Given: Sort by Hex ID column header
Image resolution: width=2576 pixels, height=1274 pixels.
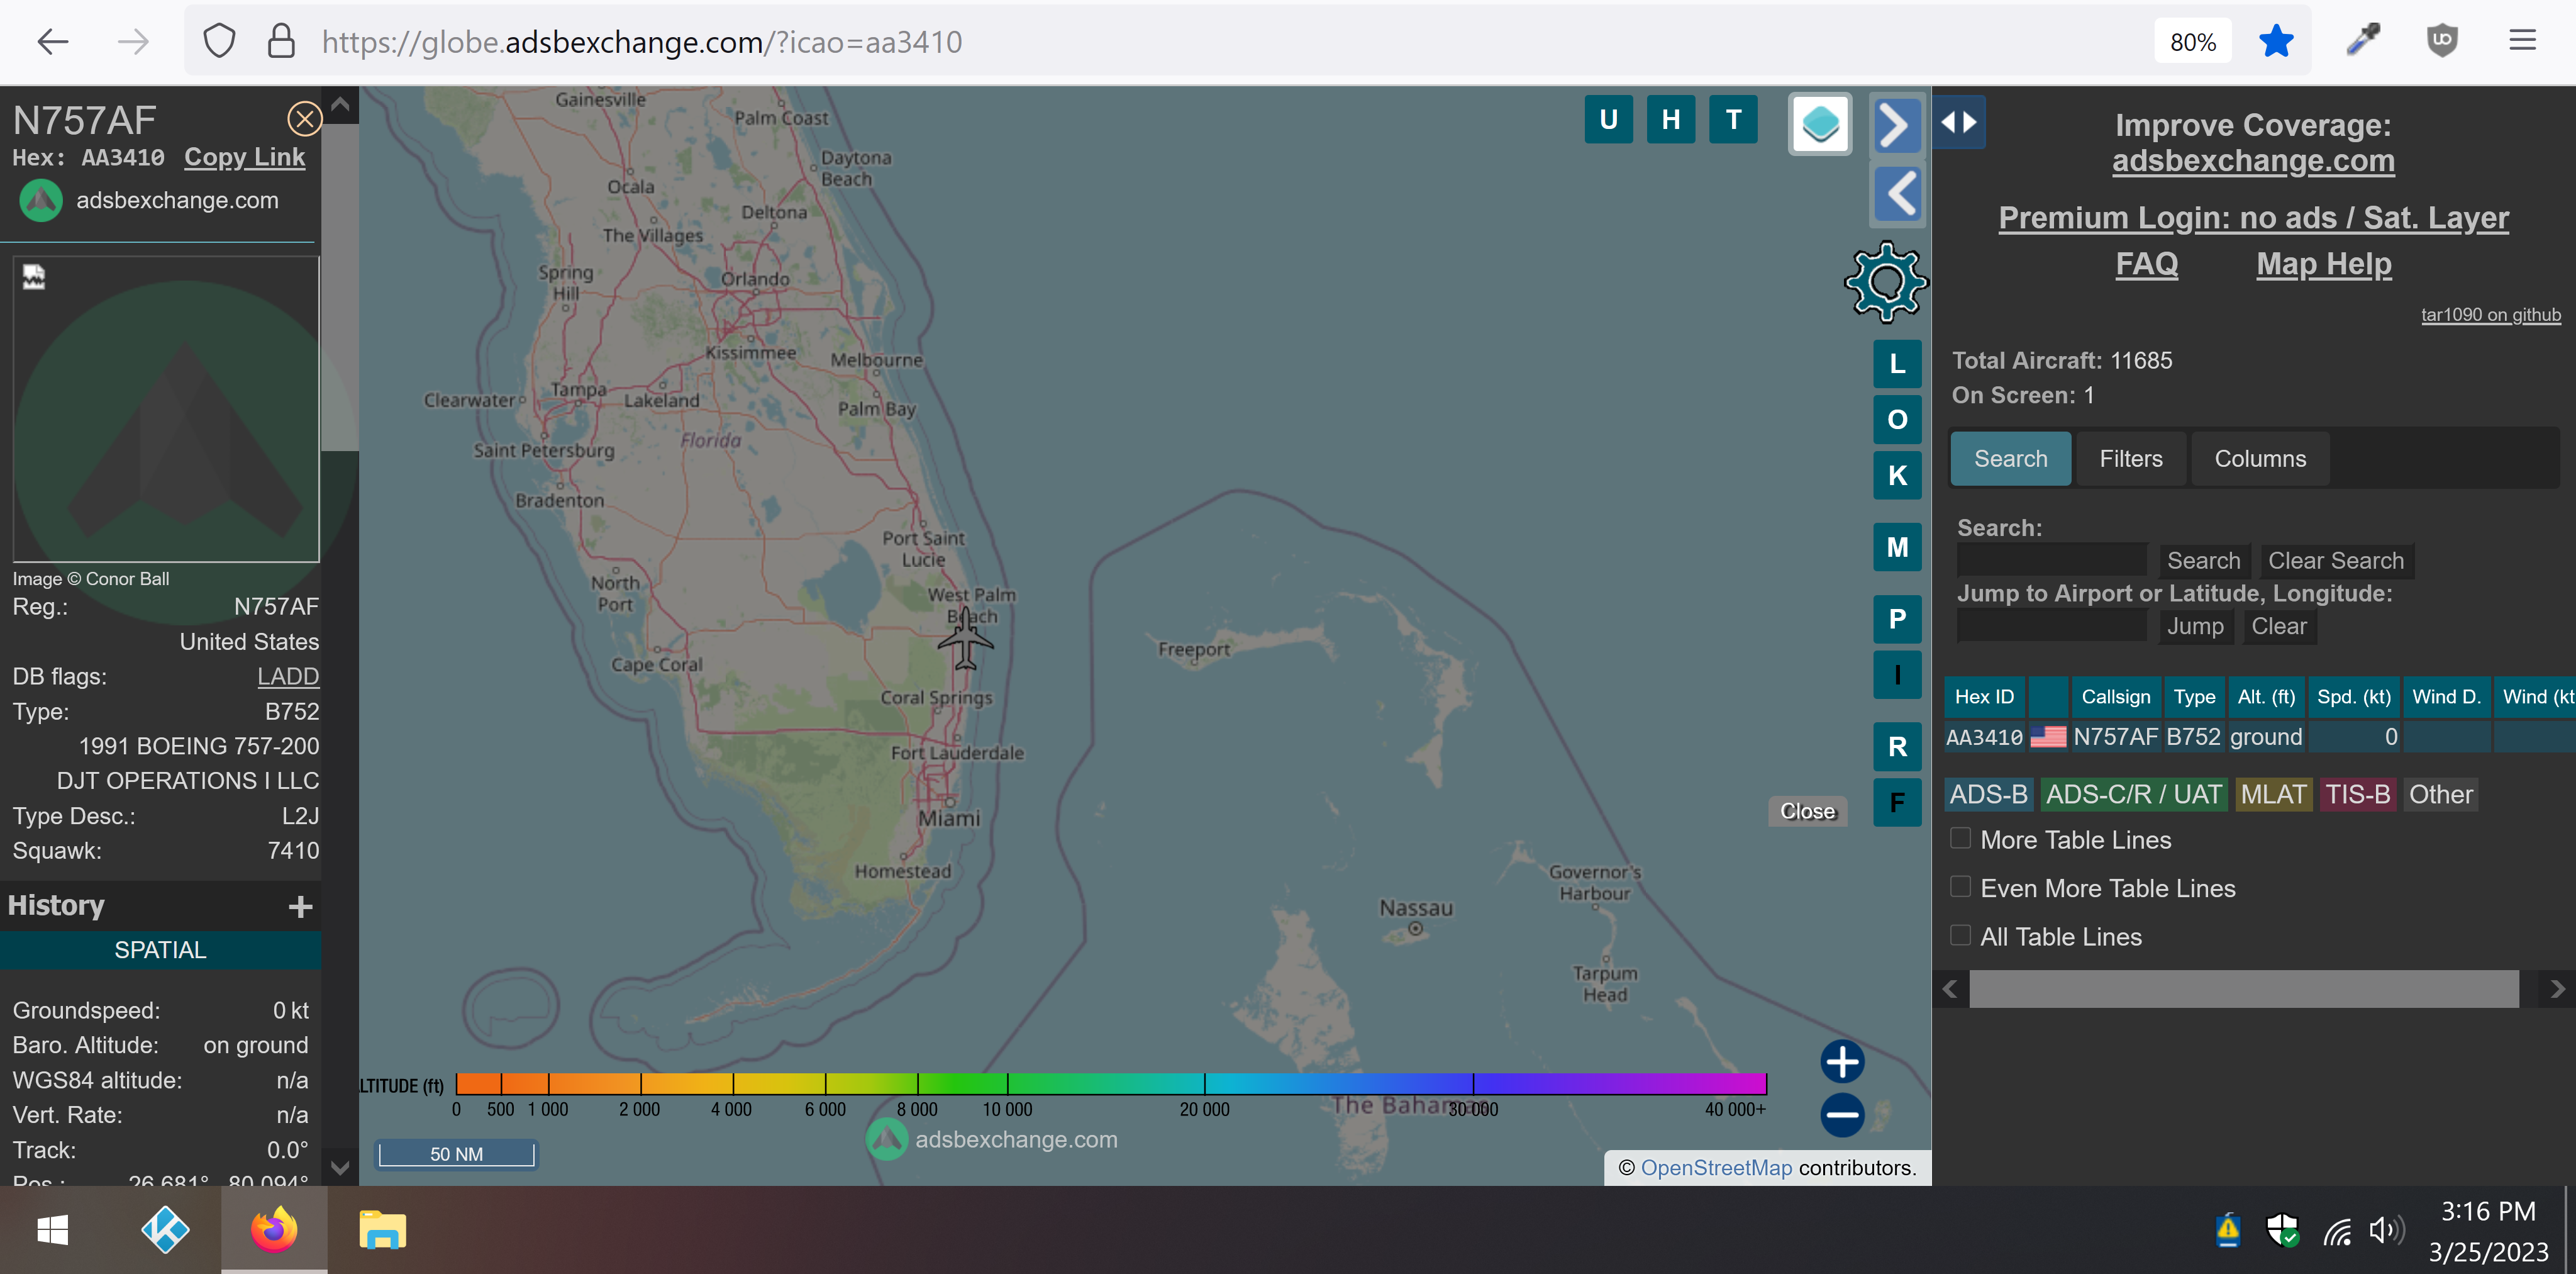Looking at the screenshot, I should point(1984,697).
